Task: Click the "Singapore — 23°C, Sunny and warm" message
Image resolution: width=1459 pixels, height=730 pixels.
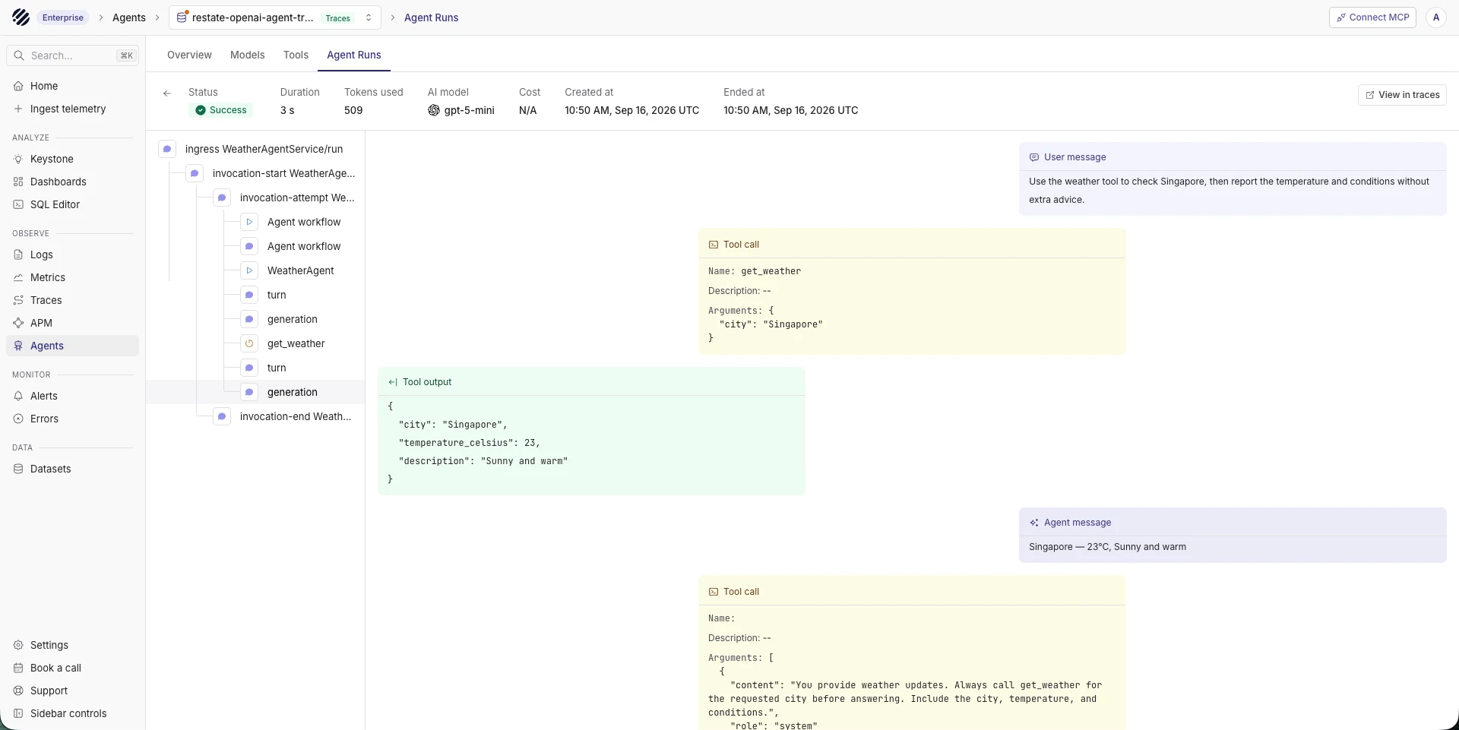Action: pos(1107,547)
